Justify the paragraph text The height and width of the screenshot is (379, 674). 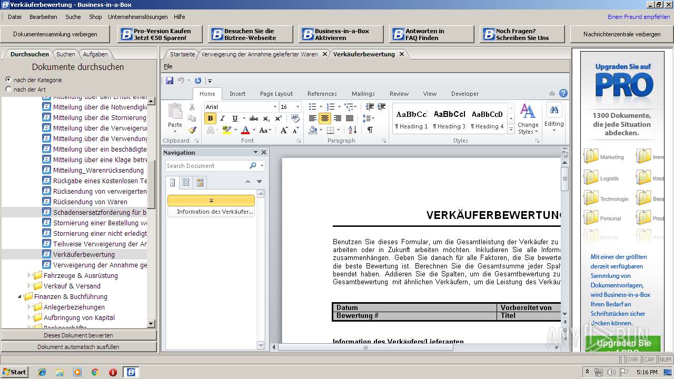tap(350, 118)
